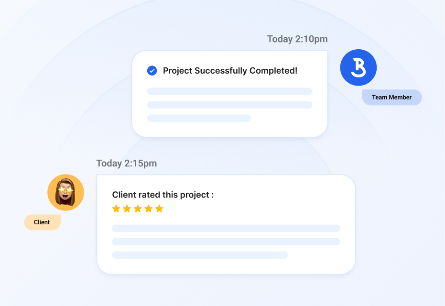Click top placeholder line in the rating card
Image resolution: width=445 pixels, height=306 pixels.
(x=226, y=229)
